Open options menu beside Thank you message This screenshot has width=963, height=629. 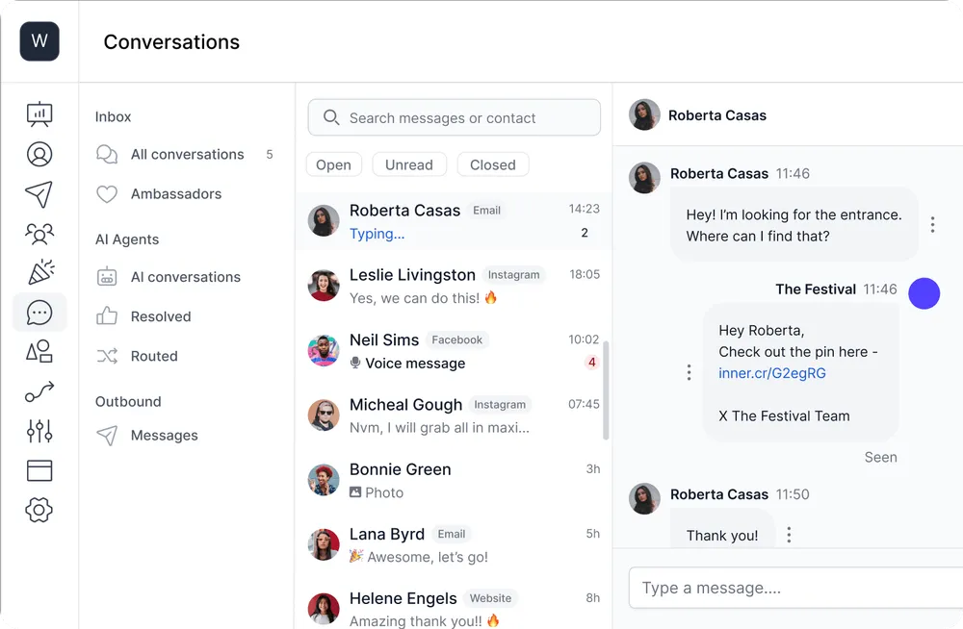tap(790, 535)
